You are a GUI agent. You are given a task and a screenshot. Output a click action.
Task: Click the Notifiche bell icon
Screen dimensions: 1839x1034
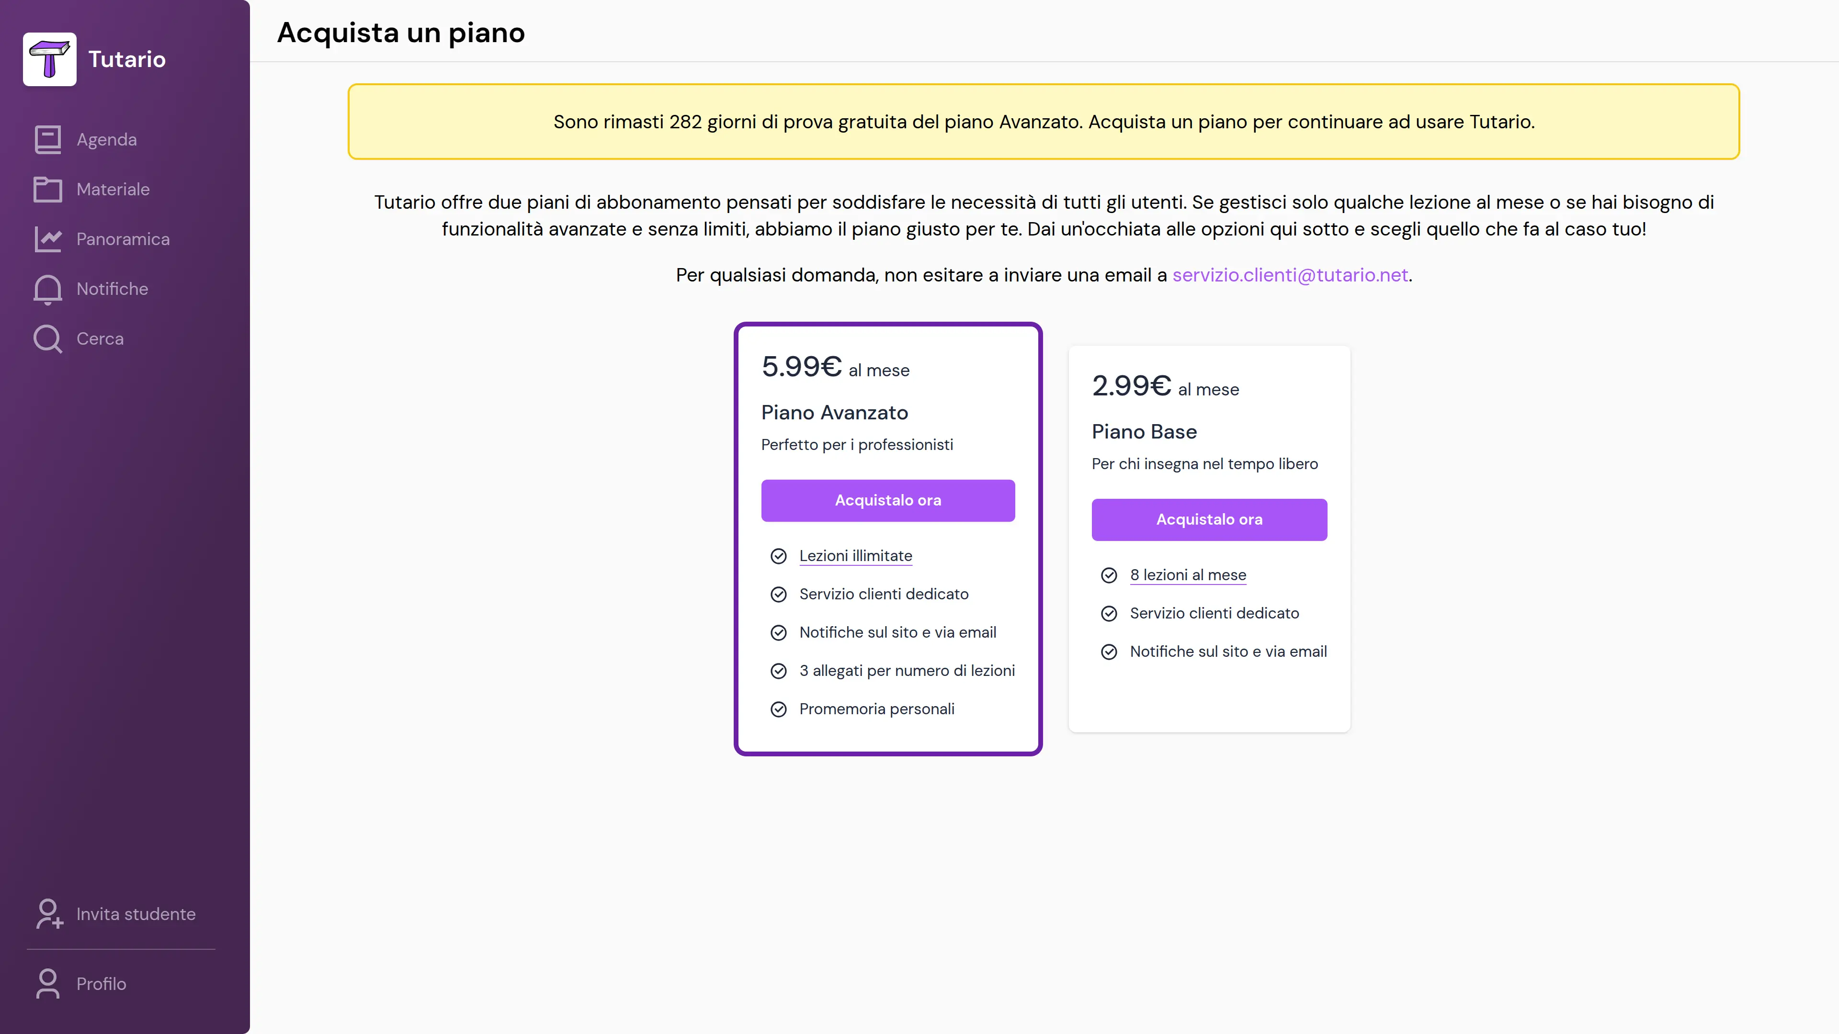48,289
